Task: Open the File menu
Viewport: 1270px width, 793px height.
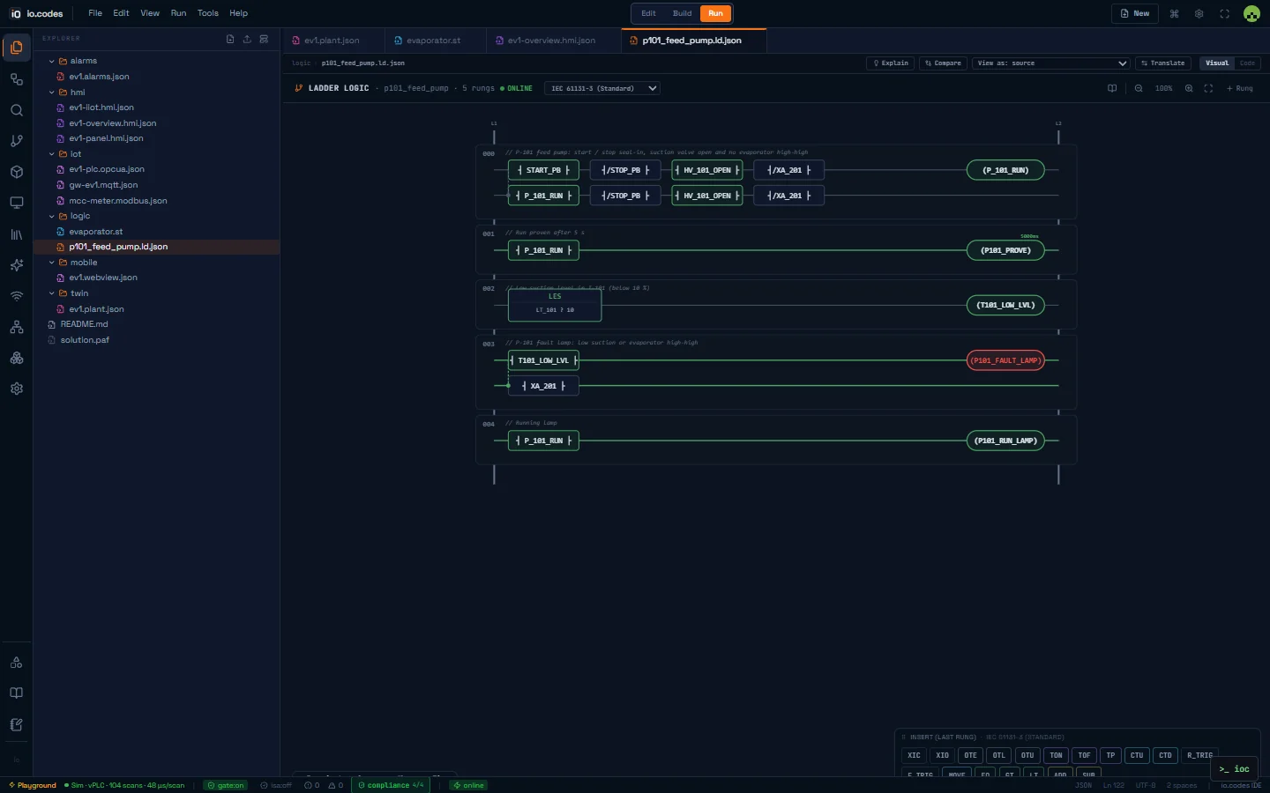Action: point(95,13)
